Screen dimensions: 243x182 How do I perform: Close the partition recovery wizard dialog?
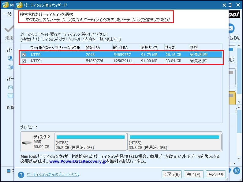(x=224, y=5)
